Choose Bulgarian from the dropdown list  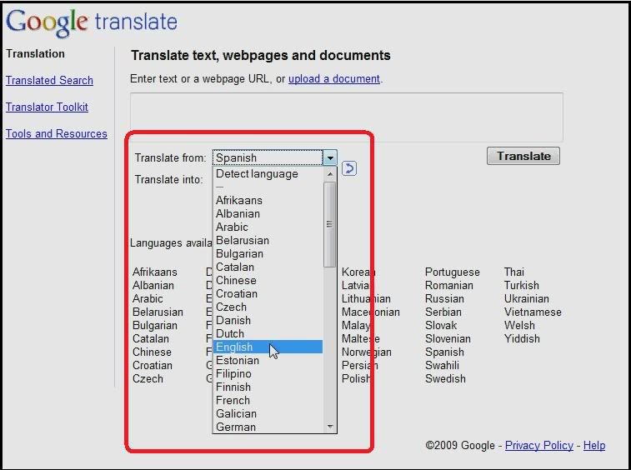click(268, 253)
